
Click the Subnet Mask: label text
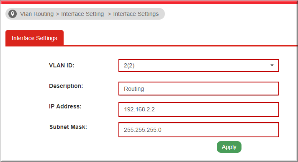(68, 127)
